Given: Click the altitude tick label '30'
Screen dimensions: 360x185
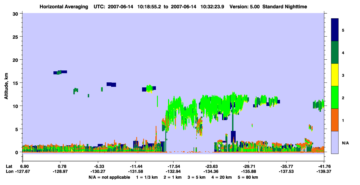Looking at the screenshot, I should tap(16, 14).
